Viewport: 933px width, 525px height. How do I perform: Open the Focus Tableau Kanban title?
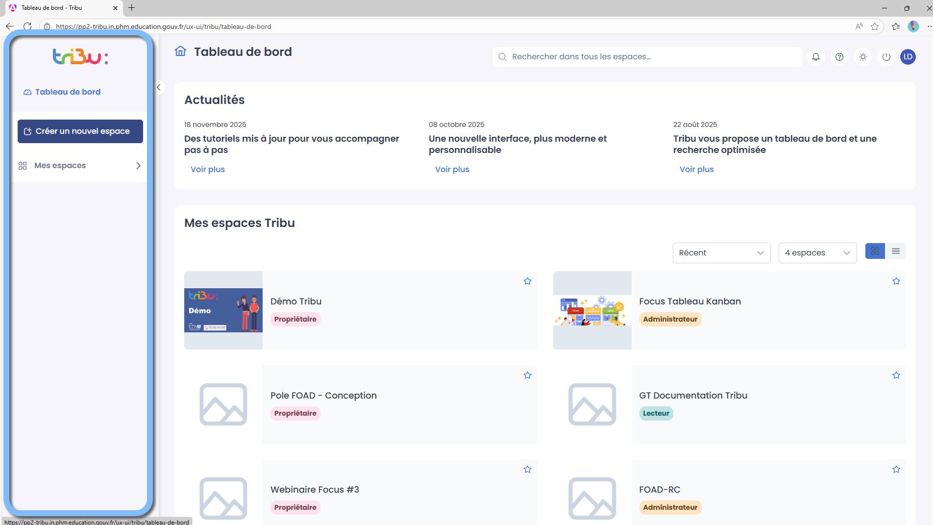pos(690,301)
